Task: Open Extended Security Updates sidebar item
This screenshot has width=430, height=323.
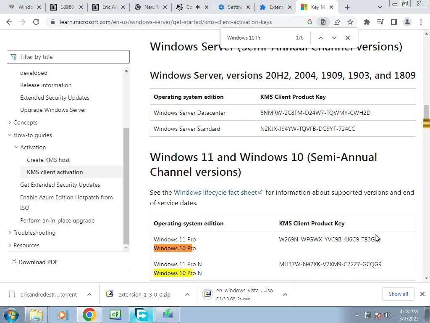Action: [55, 98]
